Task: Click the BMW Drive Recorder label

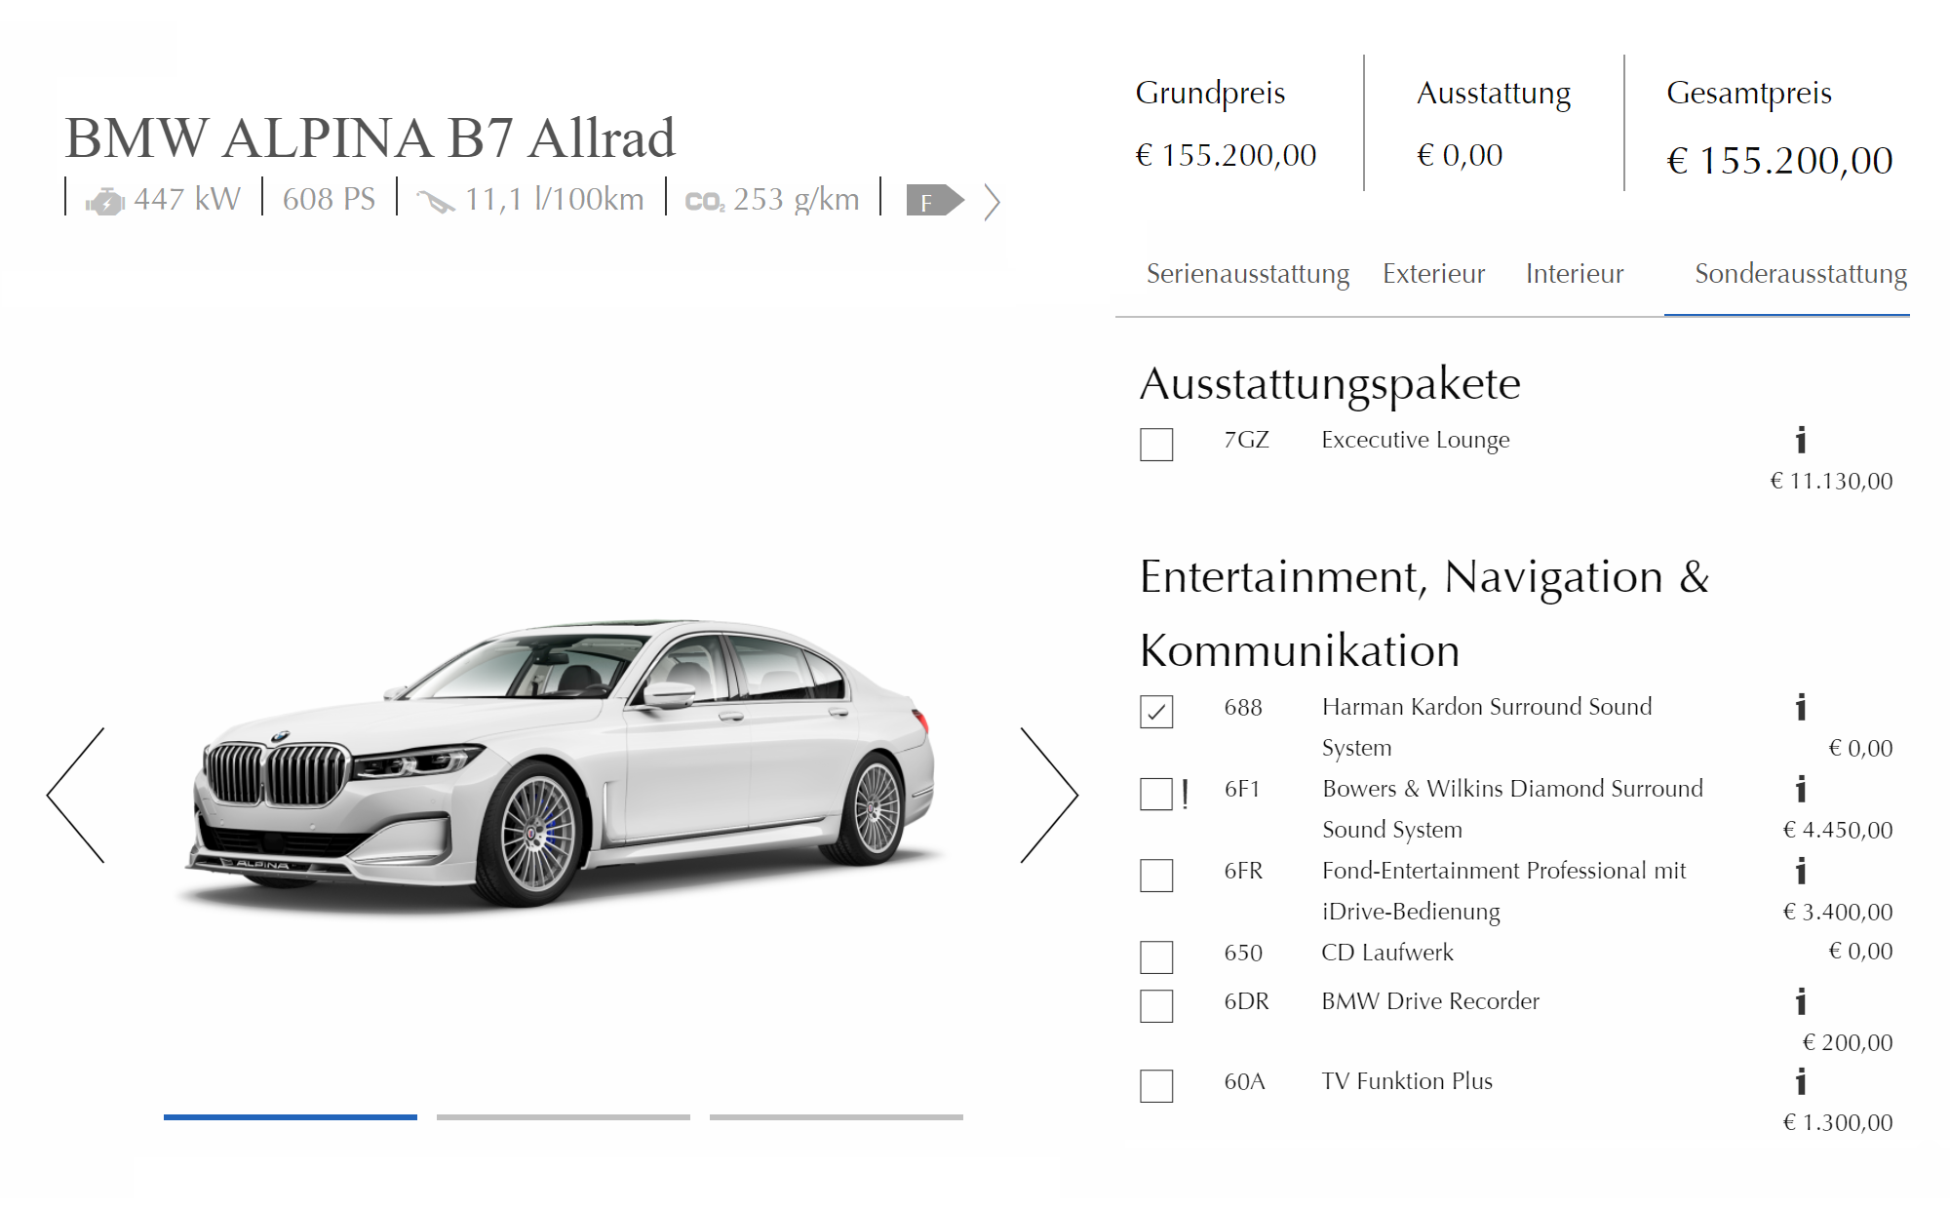Action: (1430, 1001)
